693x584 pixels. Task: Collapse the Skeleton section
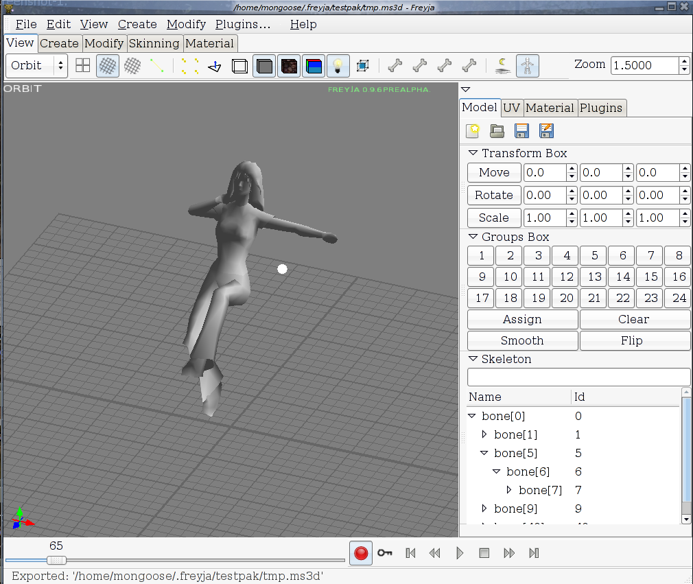point(473,359)
